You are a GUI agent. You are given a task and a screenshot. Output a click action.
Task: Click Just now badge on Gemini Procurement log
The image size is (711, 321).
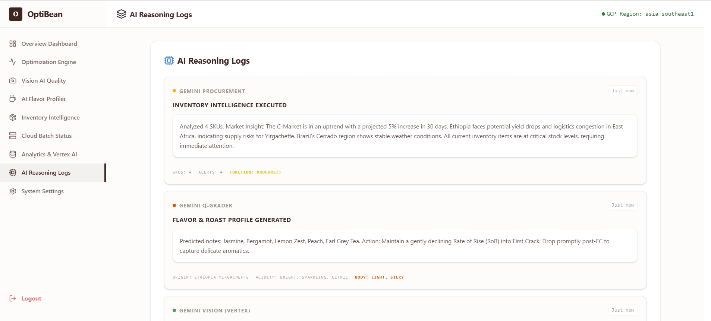point(623,91)
